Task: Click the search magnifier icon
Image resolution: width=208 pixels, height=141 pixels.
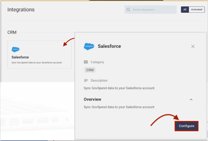Action: (x=128, y=10)
